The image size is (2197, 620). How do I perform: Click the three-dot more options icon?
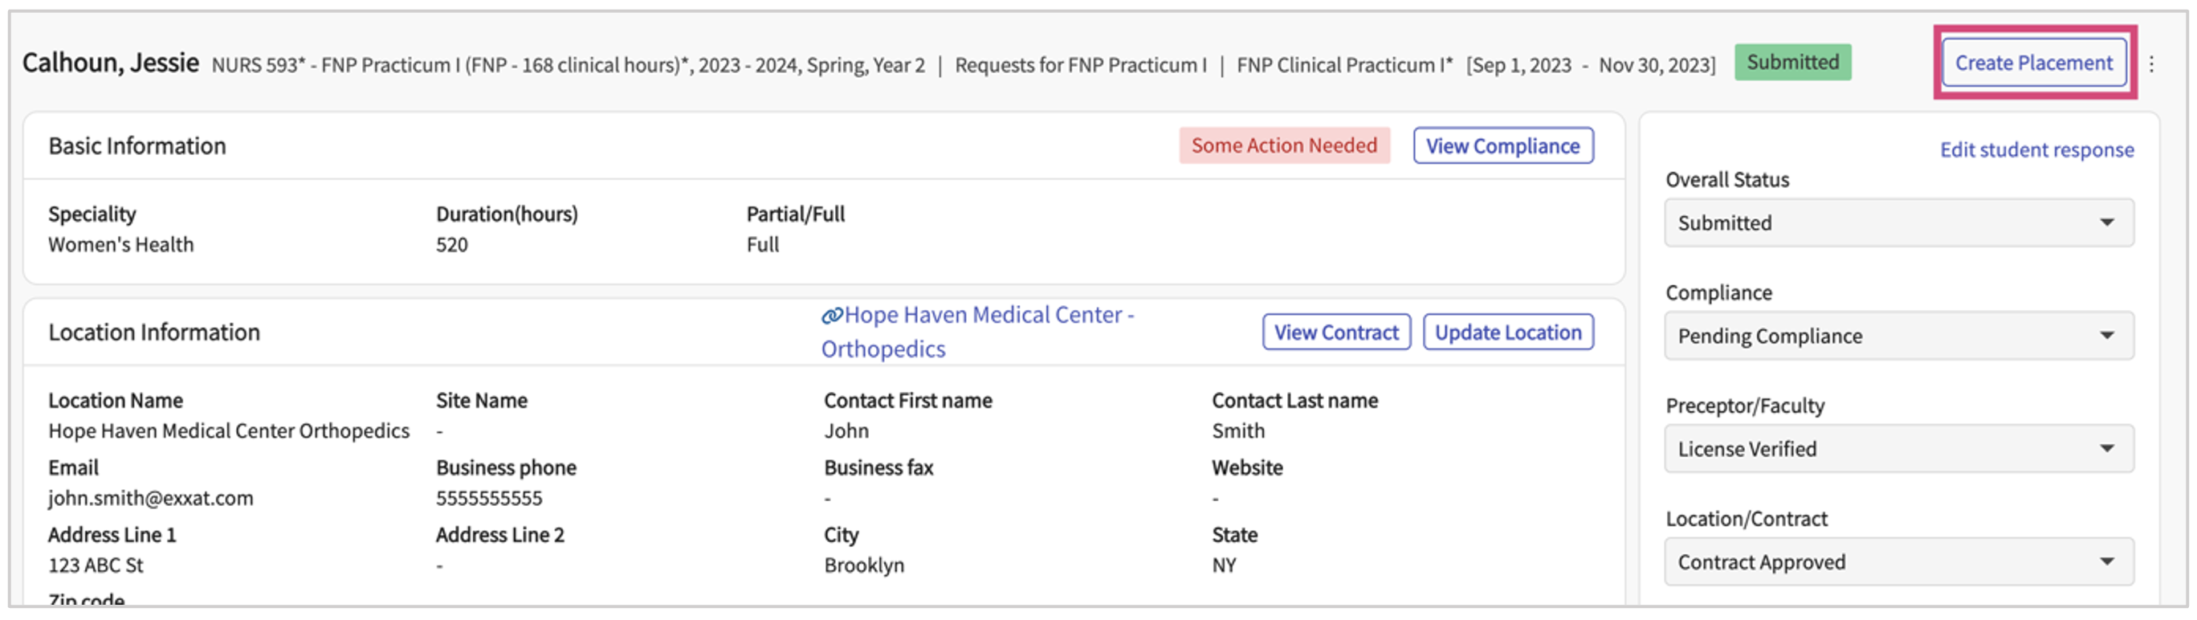[2151, 64]
